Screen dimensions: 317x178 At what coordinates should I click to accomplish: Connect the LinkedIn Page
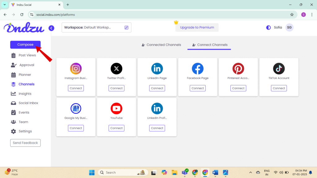[157, 88]
